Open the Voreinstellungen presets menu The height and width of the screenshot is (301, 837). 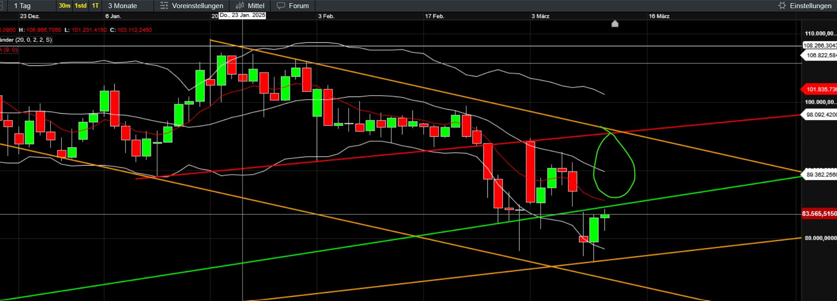192,6
